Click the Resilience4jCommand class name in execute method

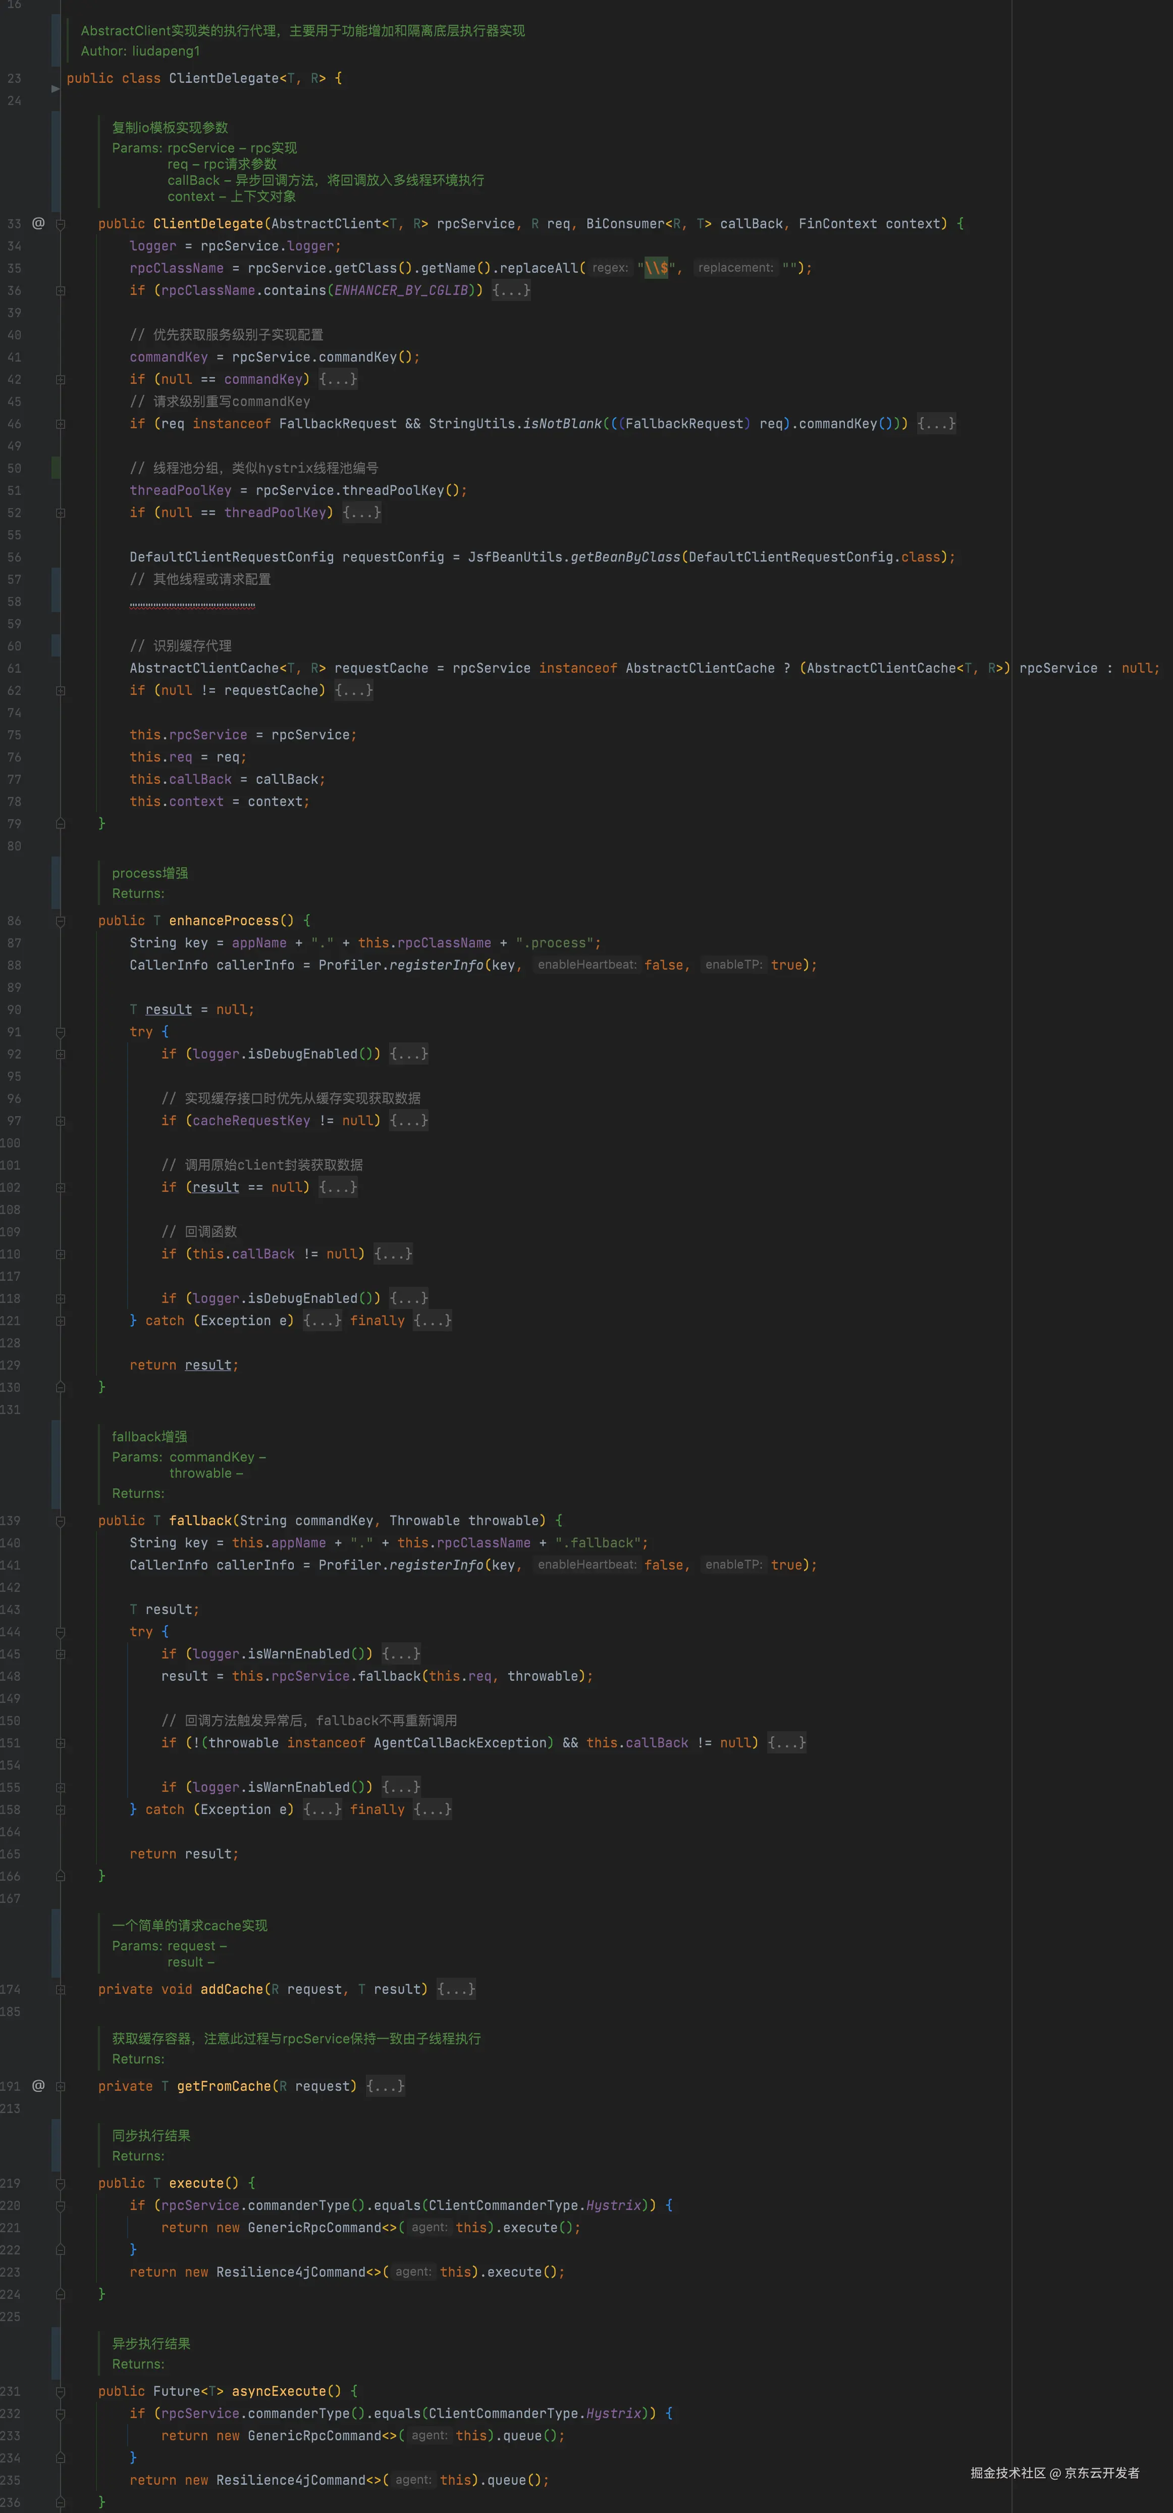tap(291, 2272)
